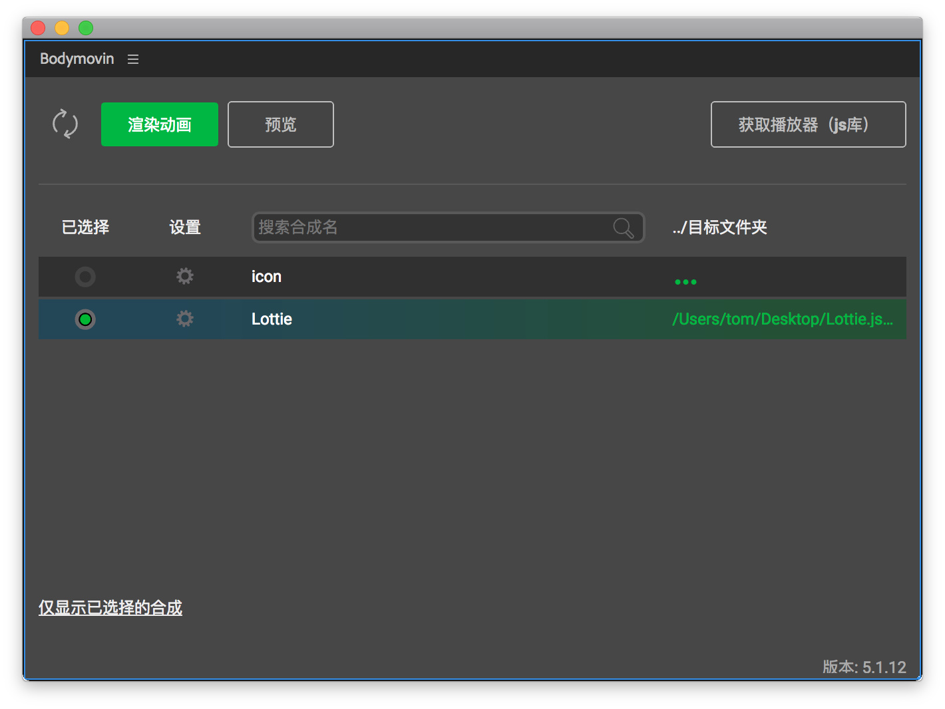This screenshot has width=945, height=709.
Task: Maximize window with green button
Action: [x=86, y=28]
